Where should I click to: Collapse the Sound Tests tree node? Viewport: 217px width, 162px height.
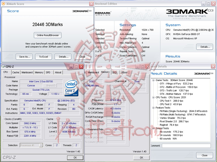tap(153, 129)
